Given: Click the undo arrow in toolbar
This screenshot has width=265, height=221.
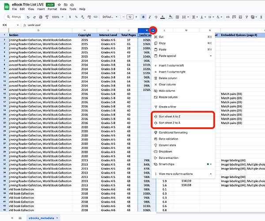Looking at the screenshot, I should tap(28, 17).
